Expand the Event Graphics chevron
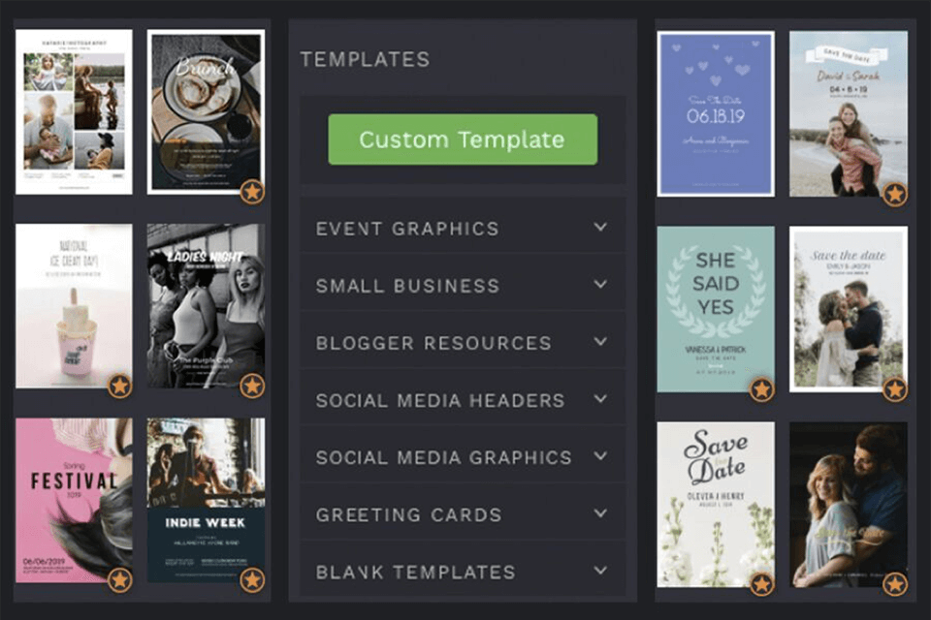Image resolution: width=931 pixels, height=620 pixels. 601,228
